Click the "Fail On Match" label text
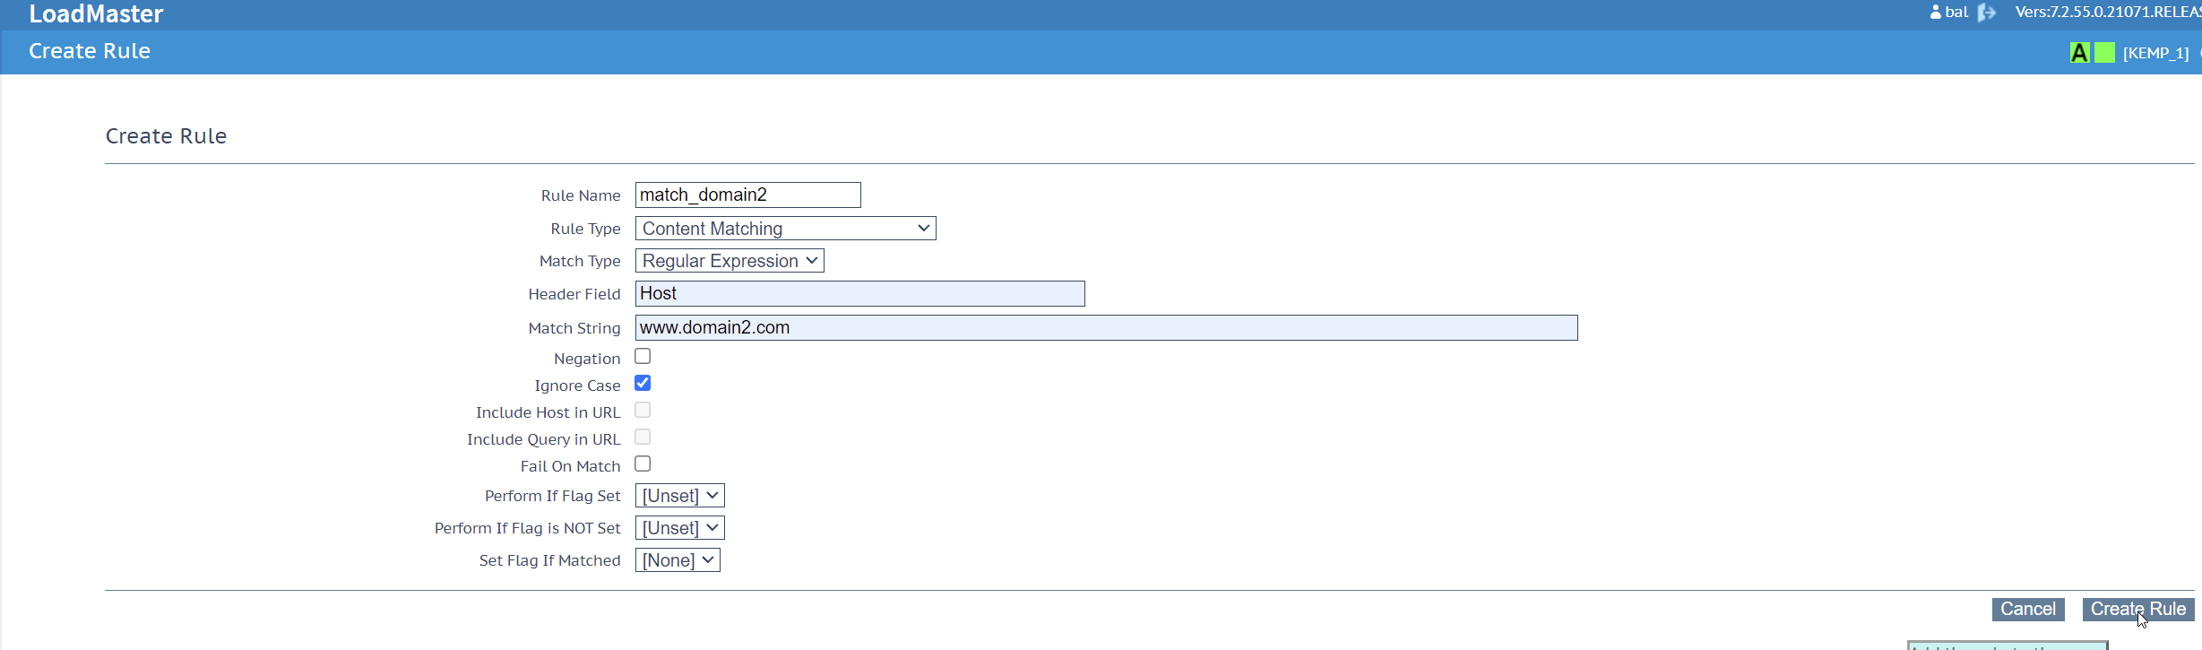This screenshot has height=650, width=2202. pyautogui.click(x=571, y=466)
